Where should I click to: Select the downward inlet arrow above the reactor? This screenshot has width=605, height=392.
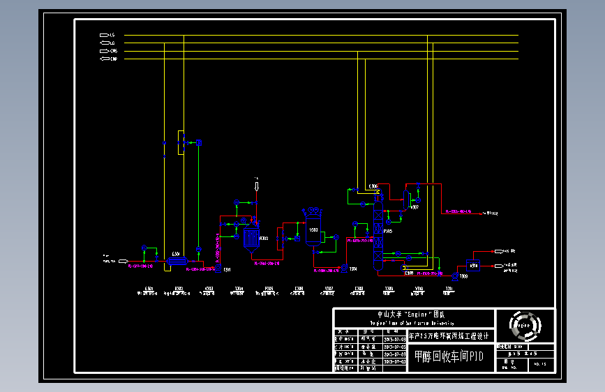[257, 186]
